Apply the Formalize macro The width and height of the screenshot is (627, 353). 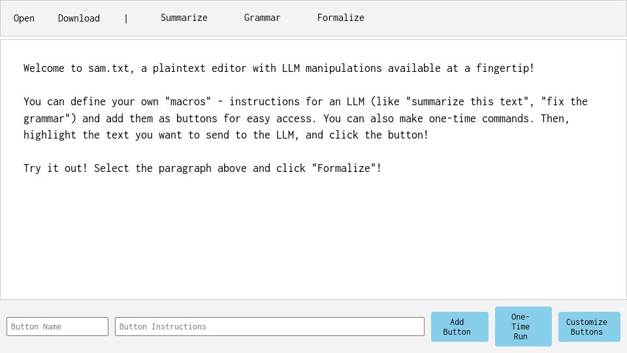[x=341, y=18]
